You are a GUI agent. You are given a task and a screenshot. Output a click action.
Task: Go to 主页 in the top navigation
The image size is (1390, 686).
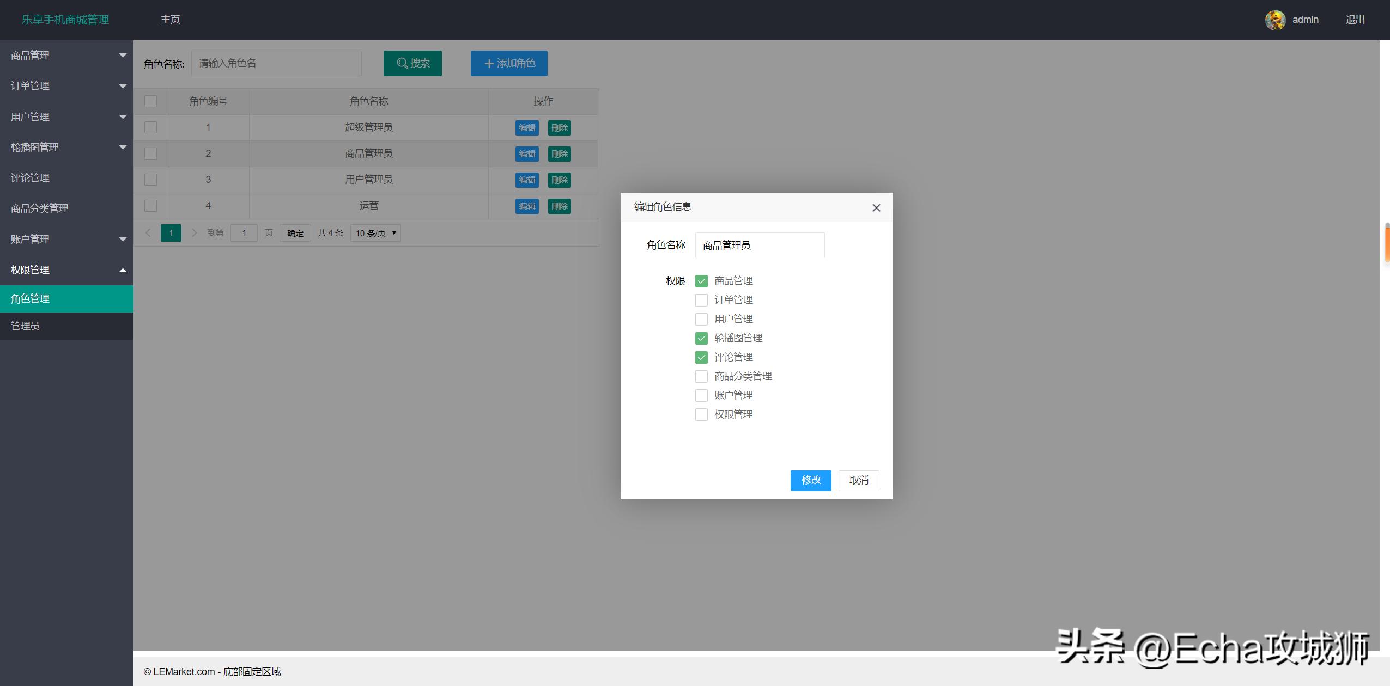[169, 19]
